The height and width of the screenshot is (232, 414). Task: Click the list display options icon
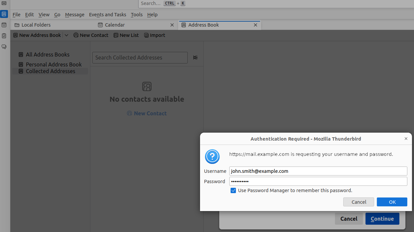point(195,58)
